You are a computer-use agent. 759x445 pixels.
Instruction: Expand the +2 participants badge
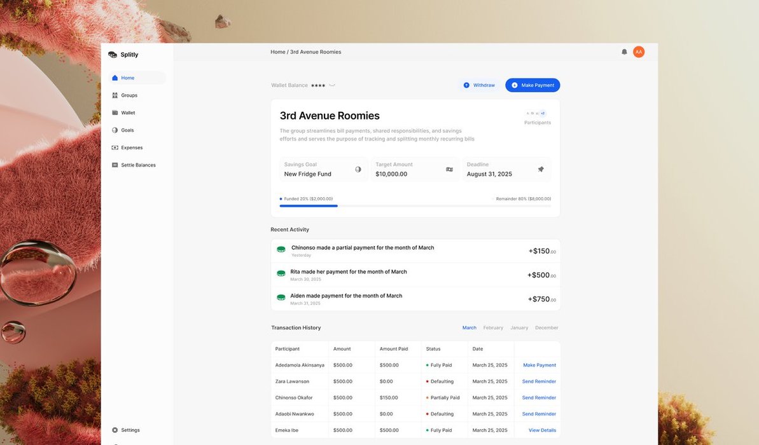click(x=543, y=113)
